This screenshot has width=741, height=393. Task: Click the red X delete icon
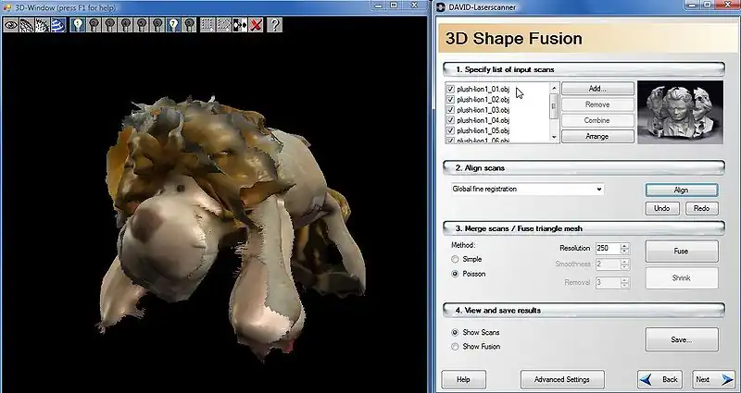256,25
